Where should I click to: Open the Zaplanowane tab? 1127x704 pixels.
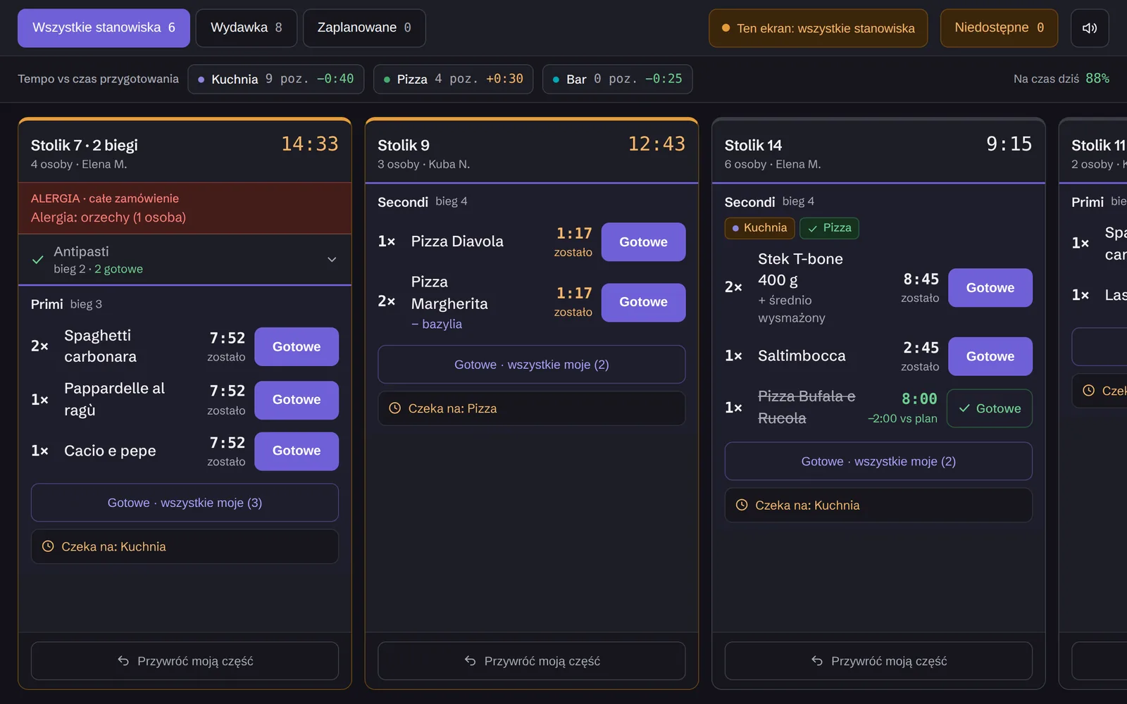pyautogui.click(x=364, y=28)
